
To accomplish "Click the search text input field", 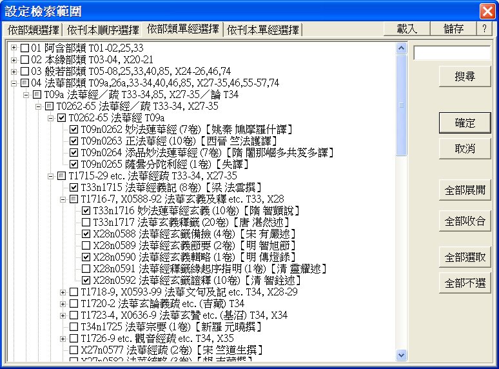I will [451, 53].
